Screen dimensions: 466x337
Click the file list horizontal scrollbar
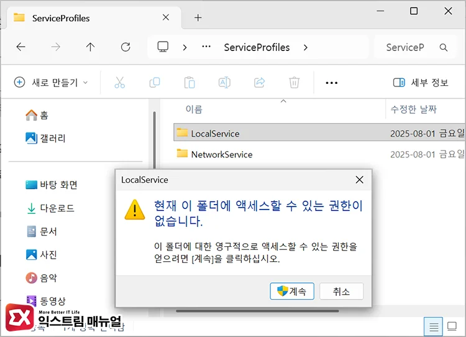click(x=257, y=311)
